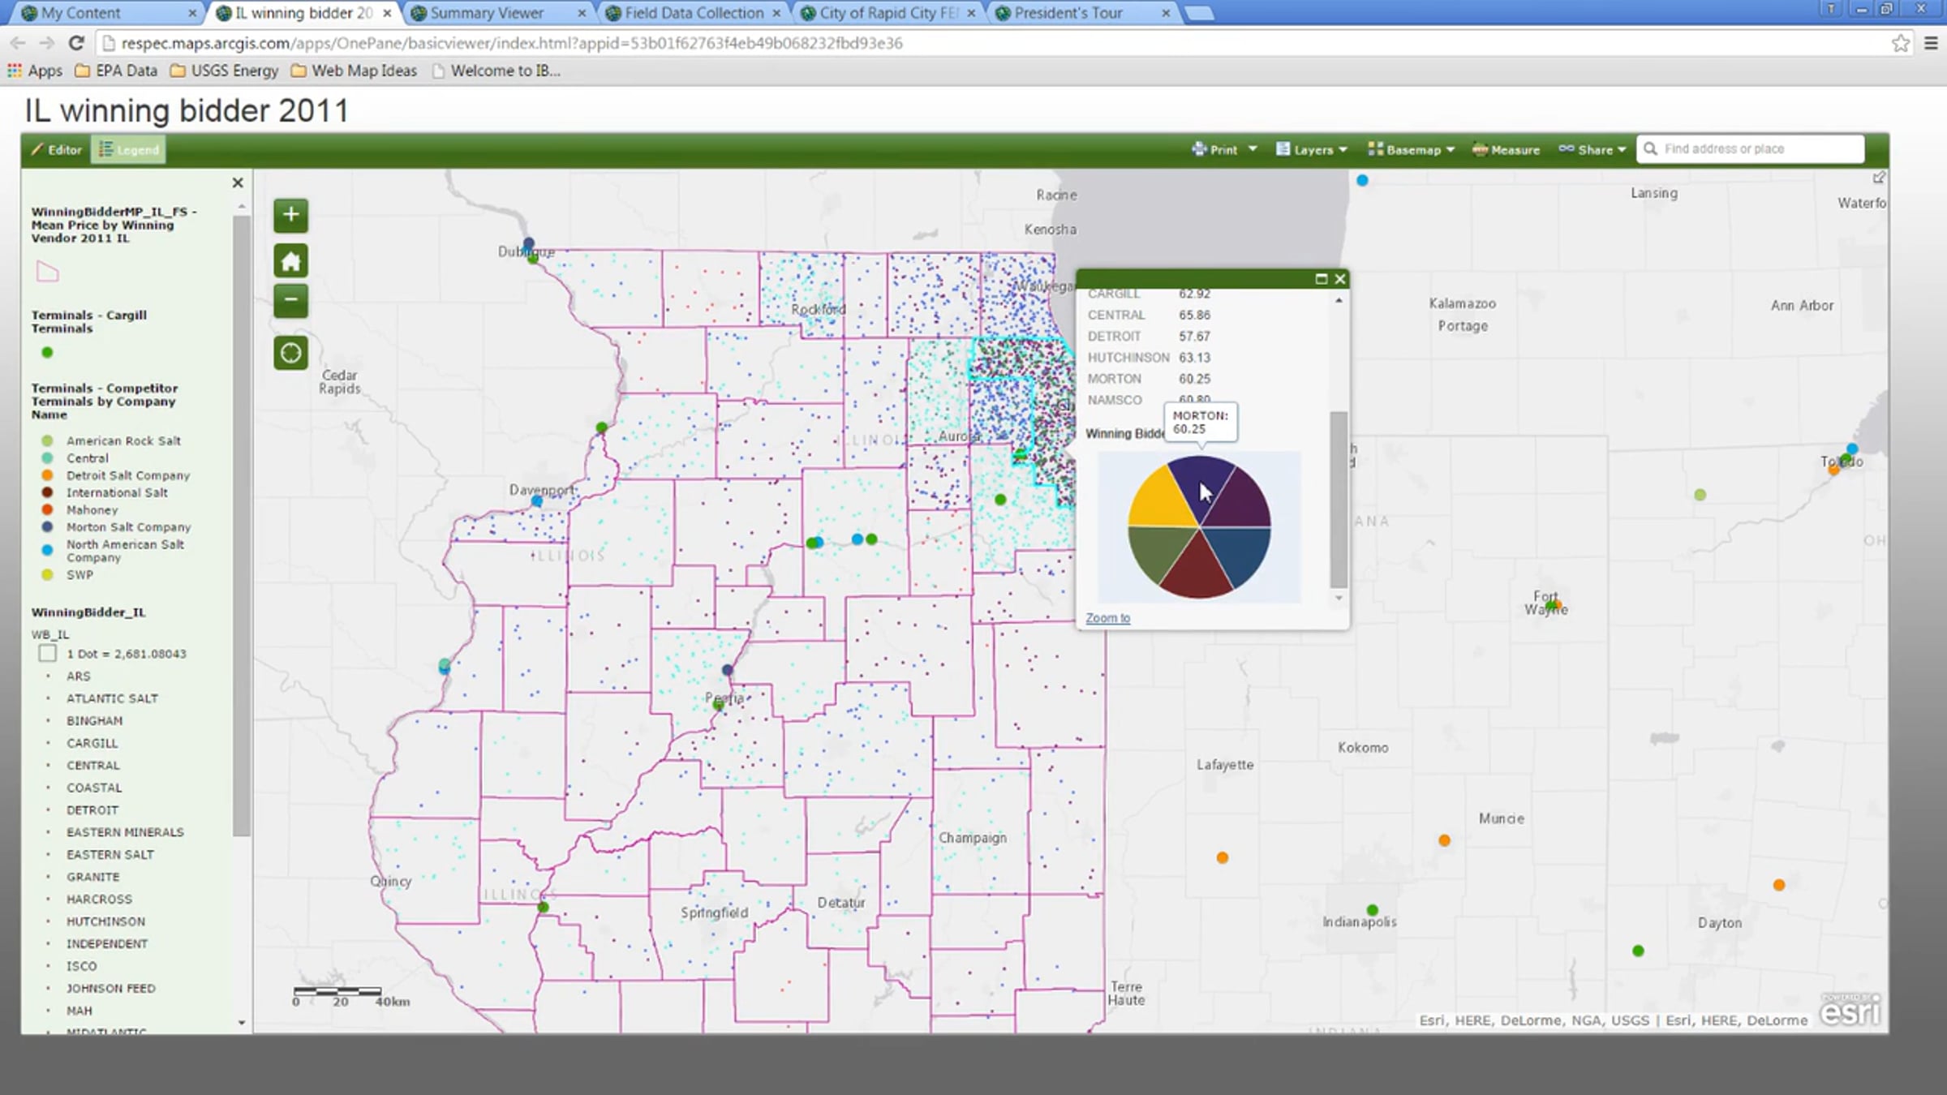Open the Apps bookmarks shortcut
Screen dimensions: 1947x1095
point(35,71)
